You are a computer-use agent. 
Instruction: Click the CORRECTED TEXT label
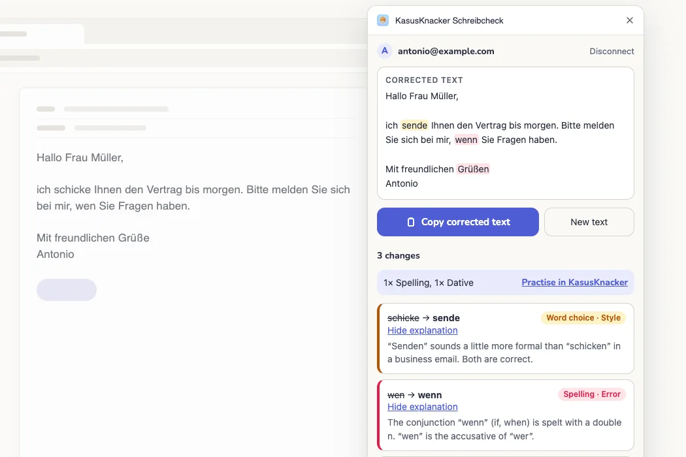(424, 80)
